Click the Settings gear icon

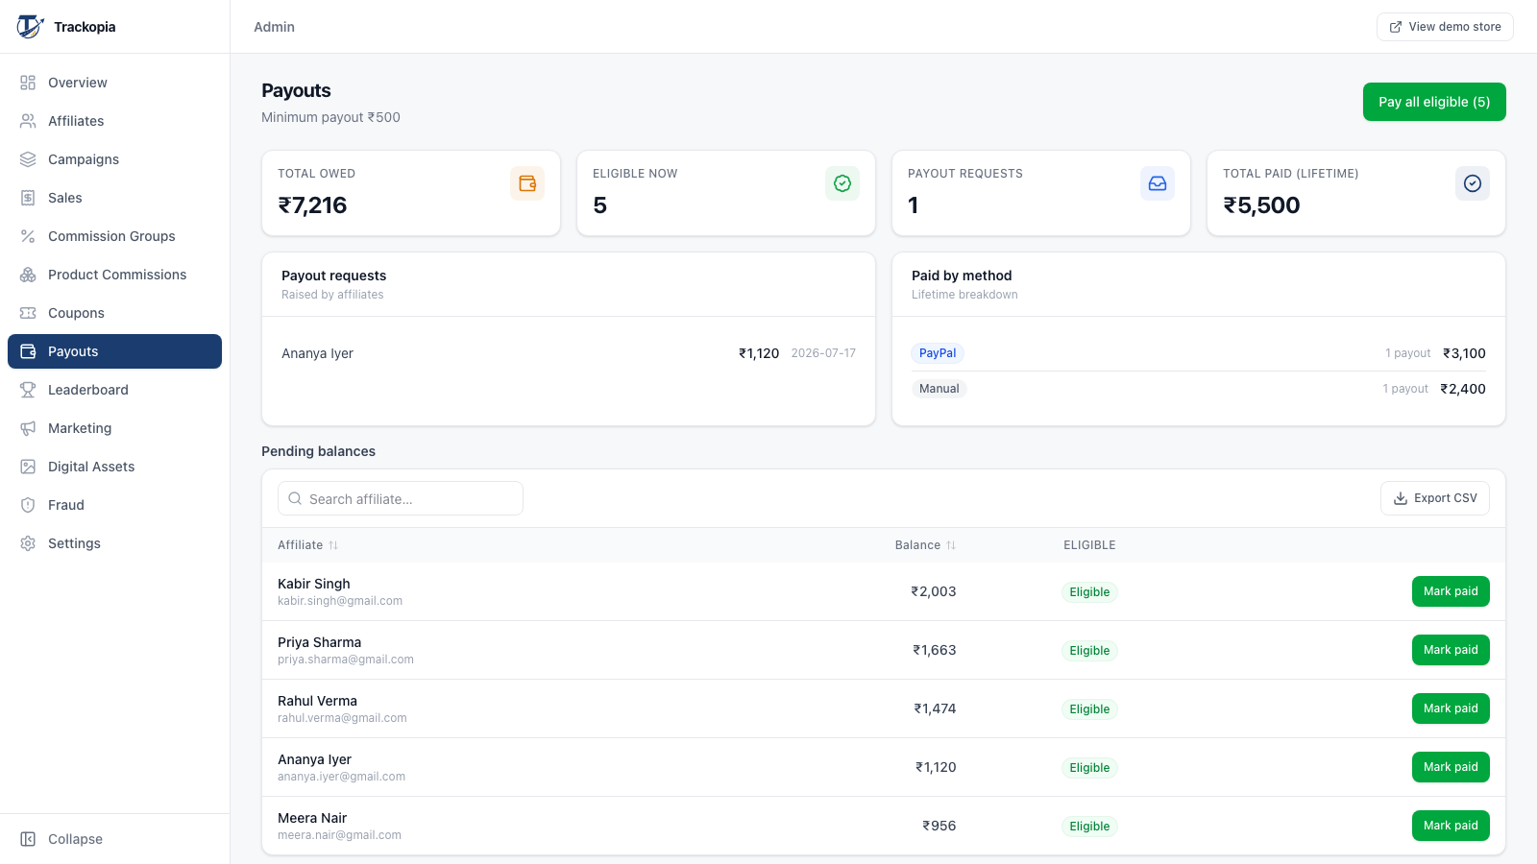coord(28,543)
